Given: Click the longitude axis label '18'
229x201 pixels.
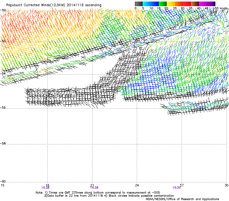Looking at the screenshot, I should tap(47, 185).
